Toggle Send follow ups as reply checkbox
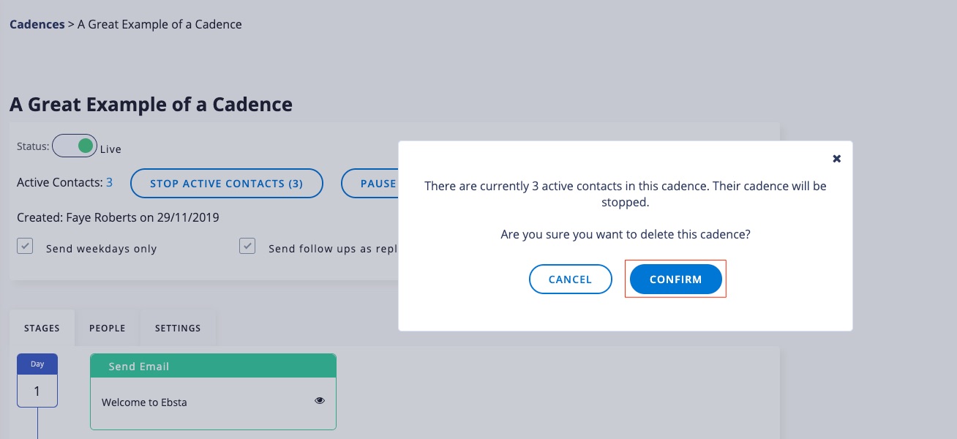 247,247
